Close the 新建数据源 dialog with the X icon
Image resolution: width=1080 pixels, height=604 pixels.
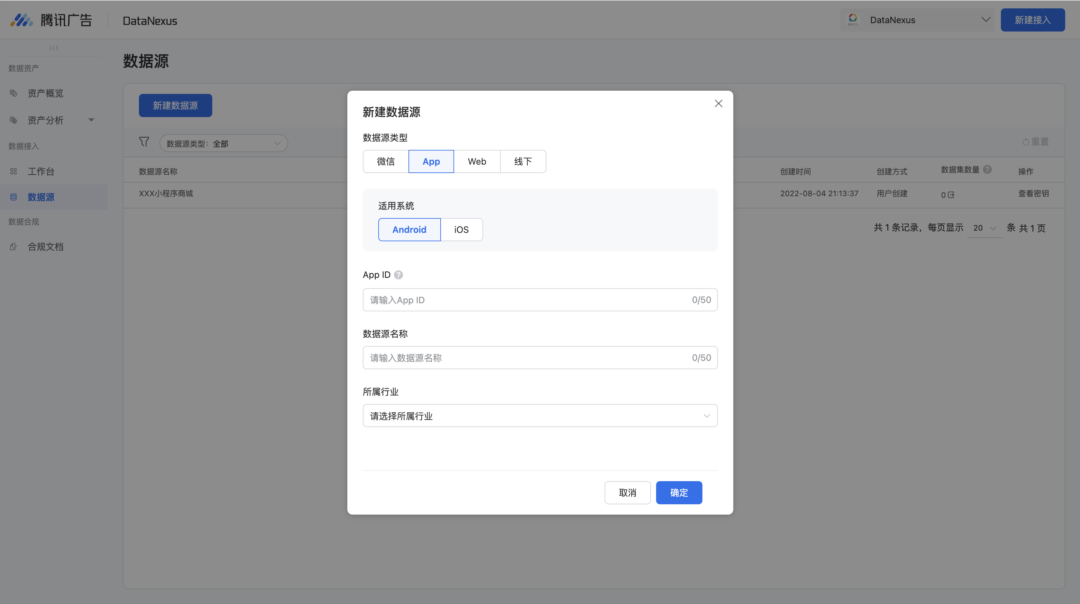coord(718,104)
